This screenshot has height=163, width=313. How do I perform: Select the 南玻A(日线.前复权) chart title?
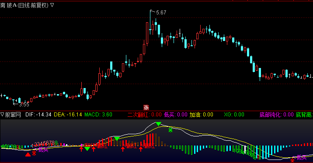point(24,5)
